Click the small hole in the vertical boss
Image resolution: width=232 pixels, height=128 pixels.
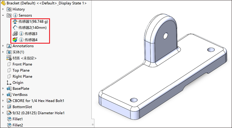166,36
